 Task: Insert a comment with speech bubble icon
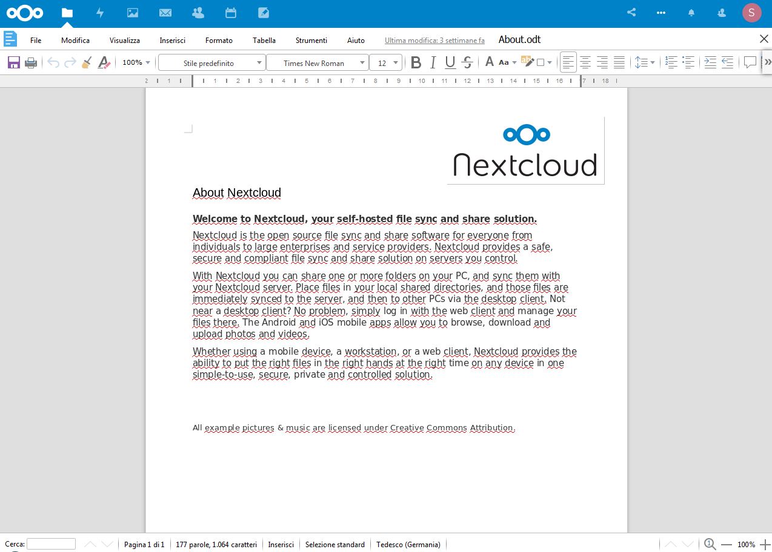pyautogui.click(x=750, y=62)
